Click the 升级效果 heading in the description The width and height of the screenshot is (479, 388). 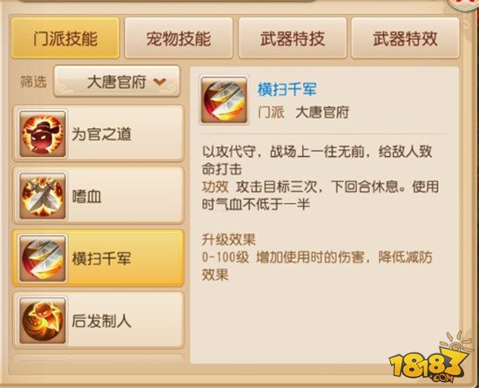(228, 240)
